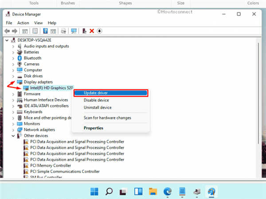
Task: Open the Action menu
Action: 23,23
